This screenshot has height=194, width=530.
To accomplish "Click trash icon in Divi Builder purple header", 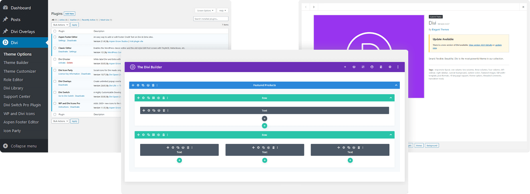I will coord(381,67).
